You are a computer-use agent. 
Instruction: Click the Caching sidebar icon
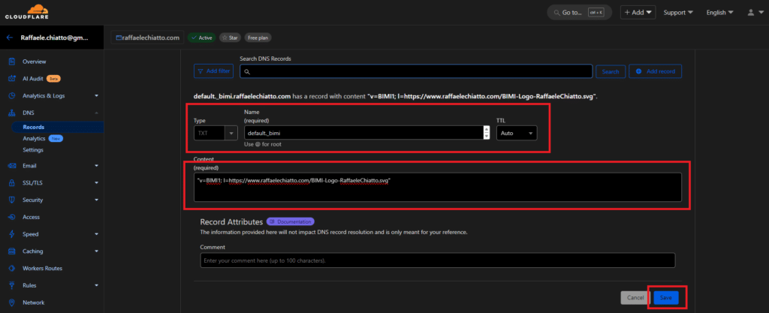[x=12, y=251]
